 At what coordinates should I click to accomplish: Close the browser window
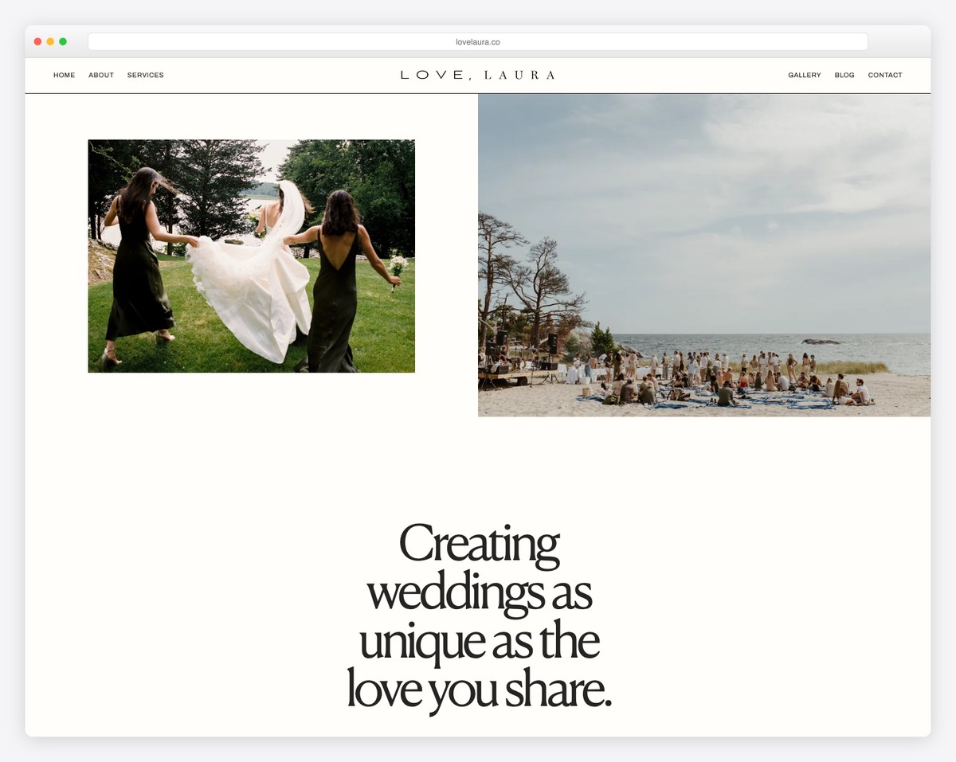[37, 41]
